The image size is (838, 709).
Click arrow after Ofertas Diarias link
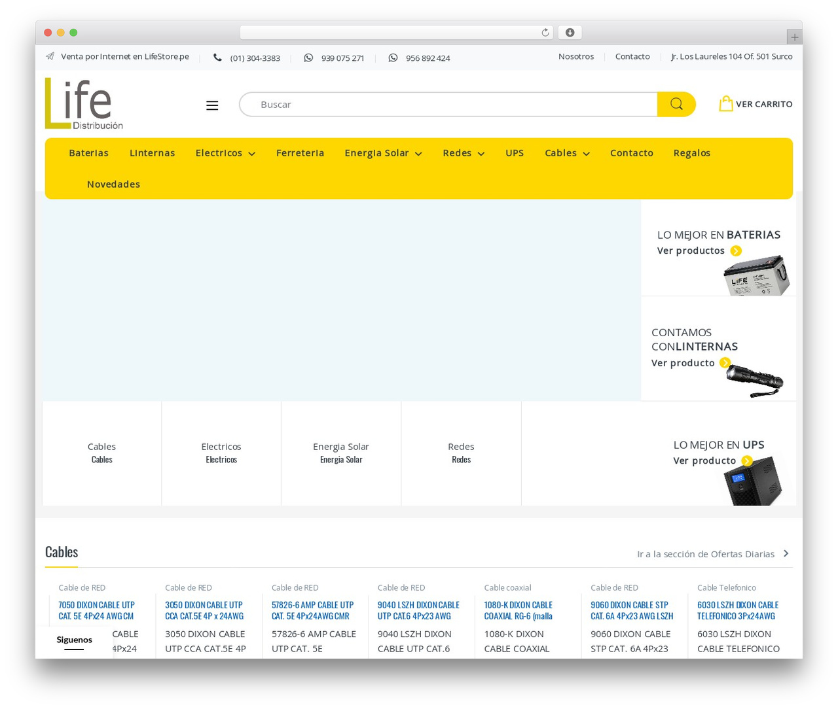coord(786,553)
